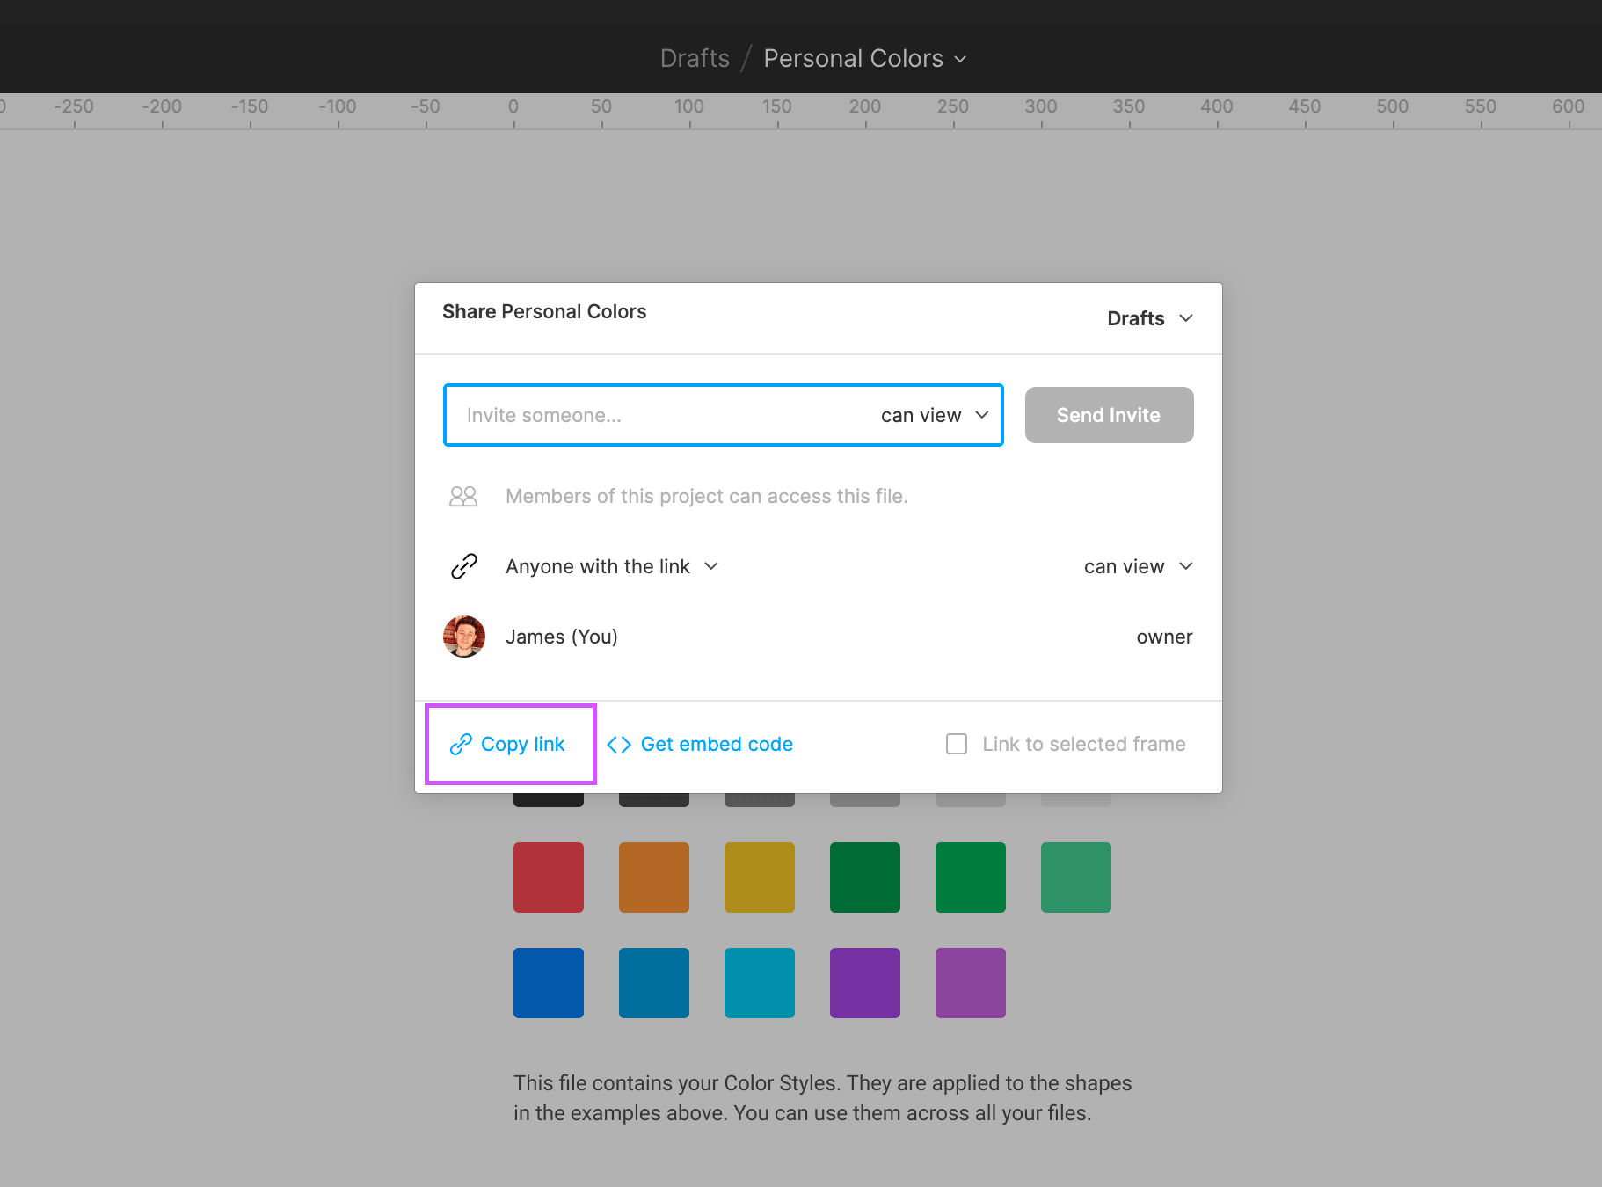
Task: Select the dark green color swatch
Action: pos(865,878)
